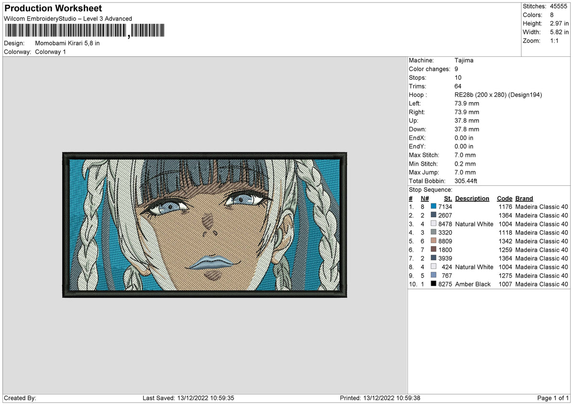Click thread code '1007' in stop 10
This screenshot has width=573, height=405.
point(505,284)
